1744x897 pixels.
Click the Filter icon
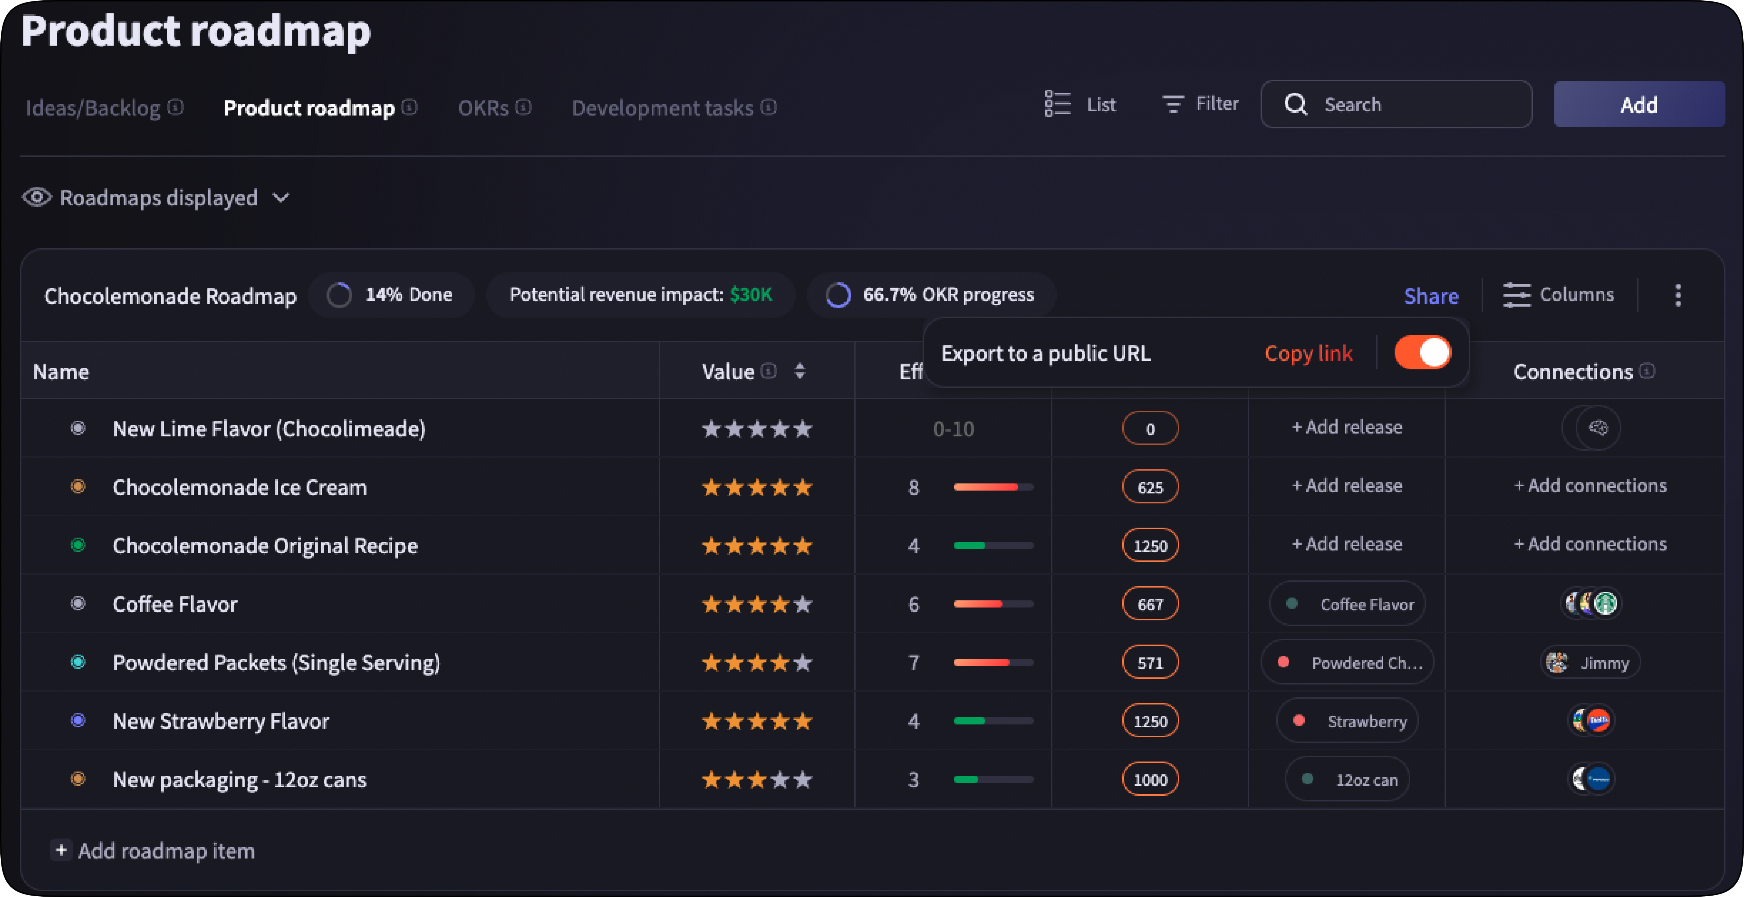click(x=1173, y=104)
